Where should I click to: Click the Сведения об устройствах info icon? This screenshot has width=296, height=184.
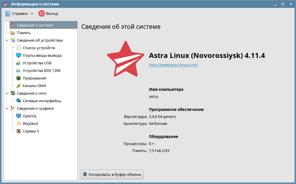pos(13,40)
